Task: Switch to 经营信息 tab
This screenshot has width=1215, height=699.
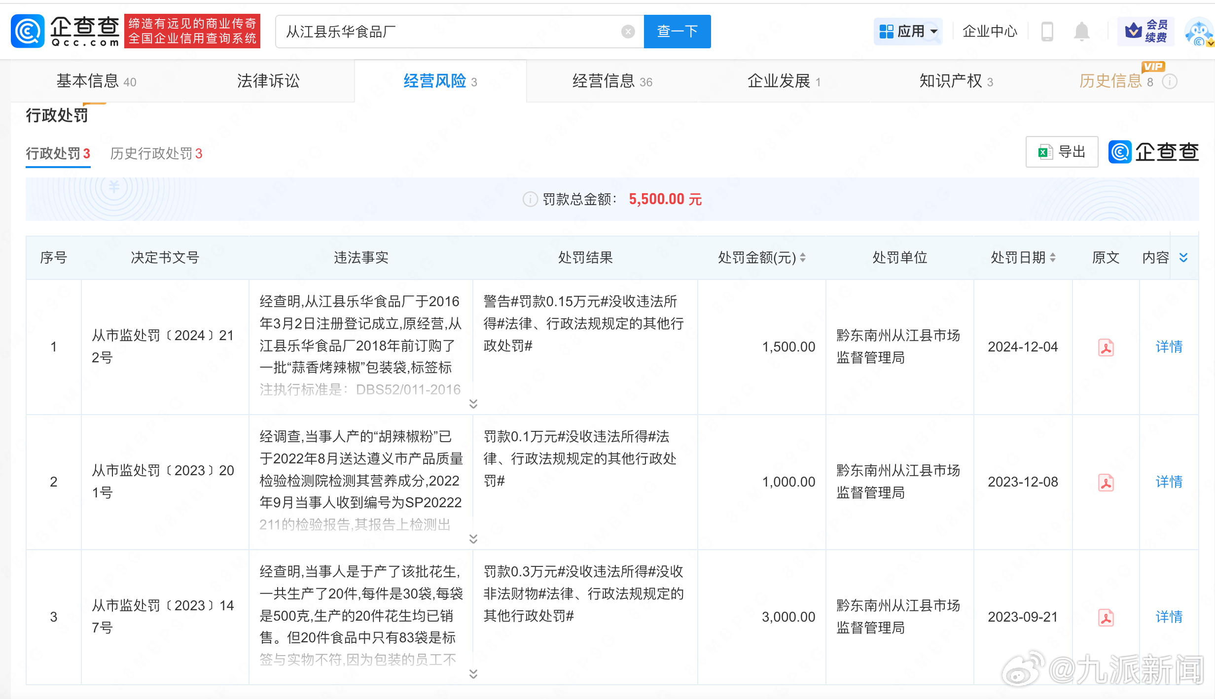Action: click(x=612, y=81)
